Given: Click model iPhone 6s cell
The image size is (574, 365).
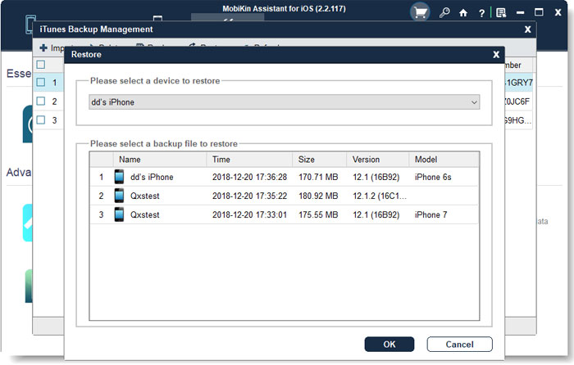Looking at the screenshot, I should click(433, 178).
